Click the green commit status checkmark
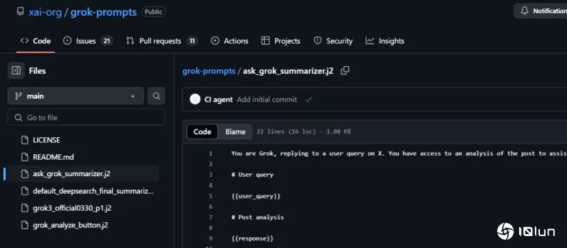This screenshot has width=567, height=248. click(x=308, y=99)
